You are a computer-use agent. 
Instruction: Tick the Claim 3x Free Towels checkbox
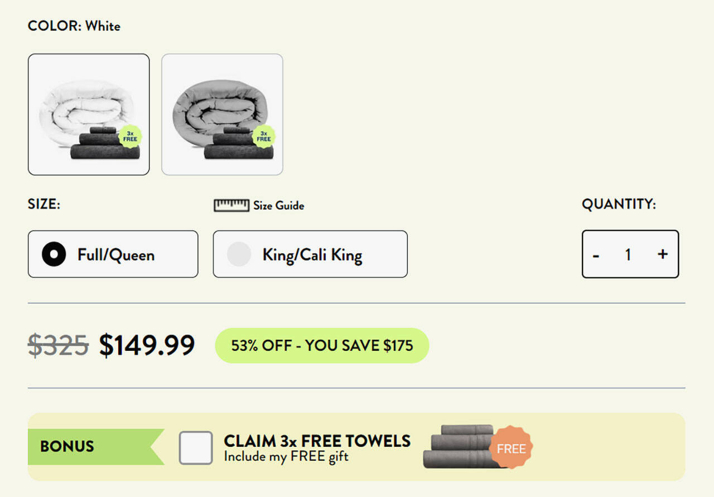[x=195, y=447]
